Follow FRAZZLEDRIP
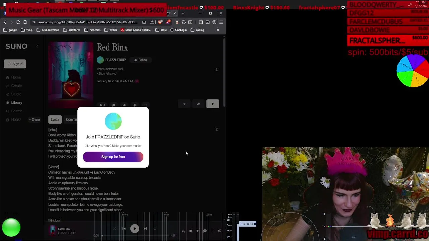The height and width of the screenshot is (241, 429). tap(141, 60)
